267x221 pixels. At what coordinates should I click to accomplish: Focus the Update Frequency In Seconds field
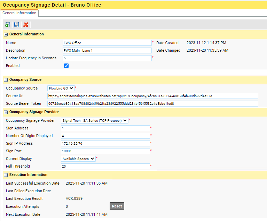pos(107,58)
